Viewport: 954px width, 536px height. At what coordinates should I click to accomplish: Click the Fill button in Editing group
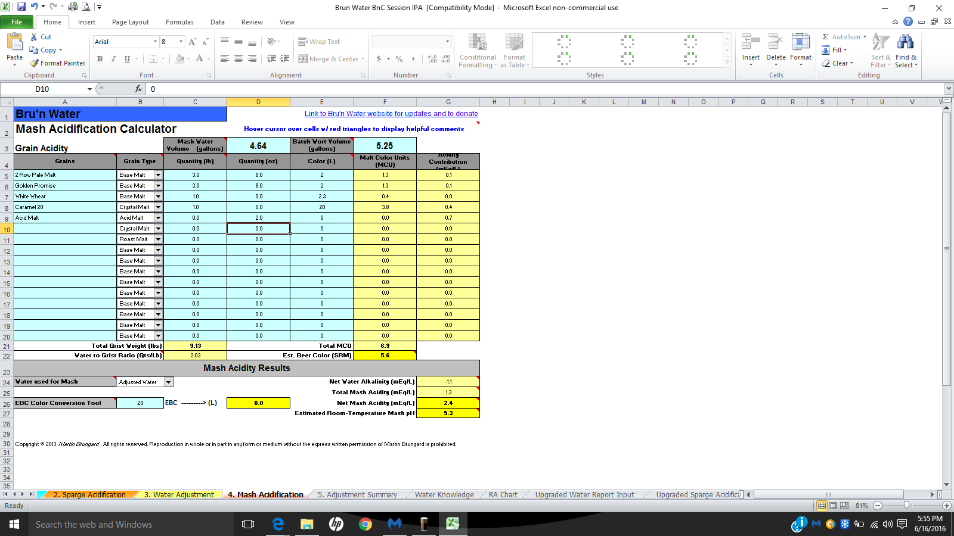834,50
